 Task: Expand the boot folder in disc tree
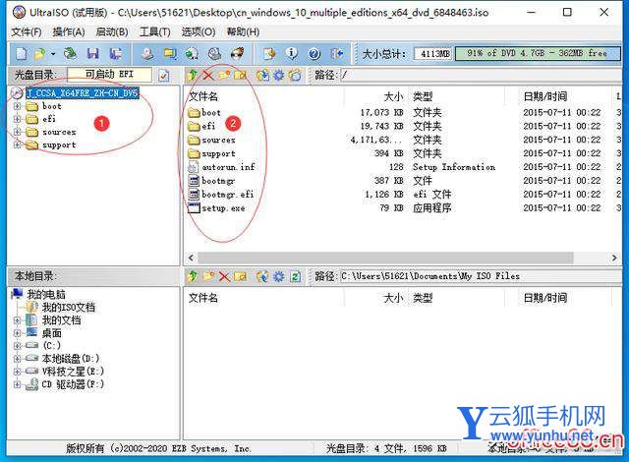18,106
